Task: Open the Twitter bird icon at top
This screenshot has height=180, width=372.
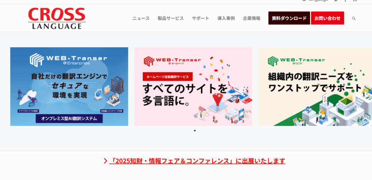Action: point(336,1)
